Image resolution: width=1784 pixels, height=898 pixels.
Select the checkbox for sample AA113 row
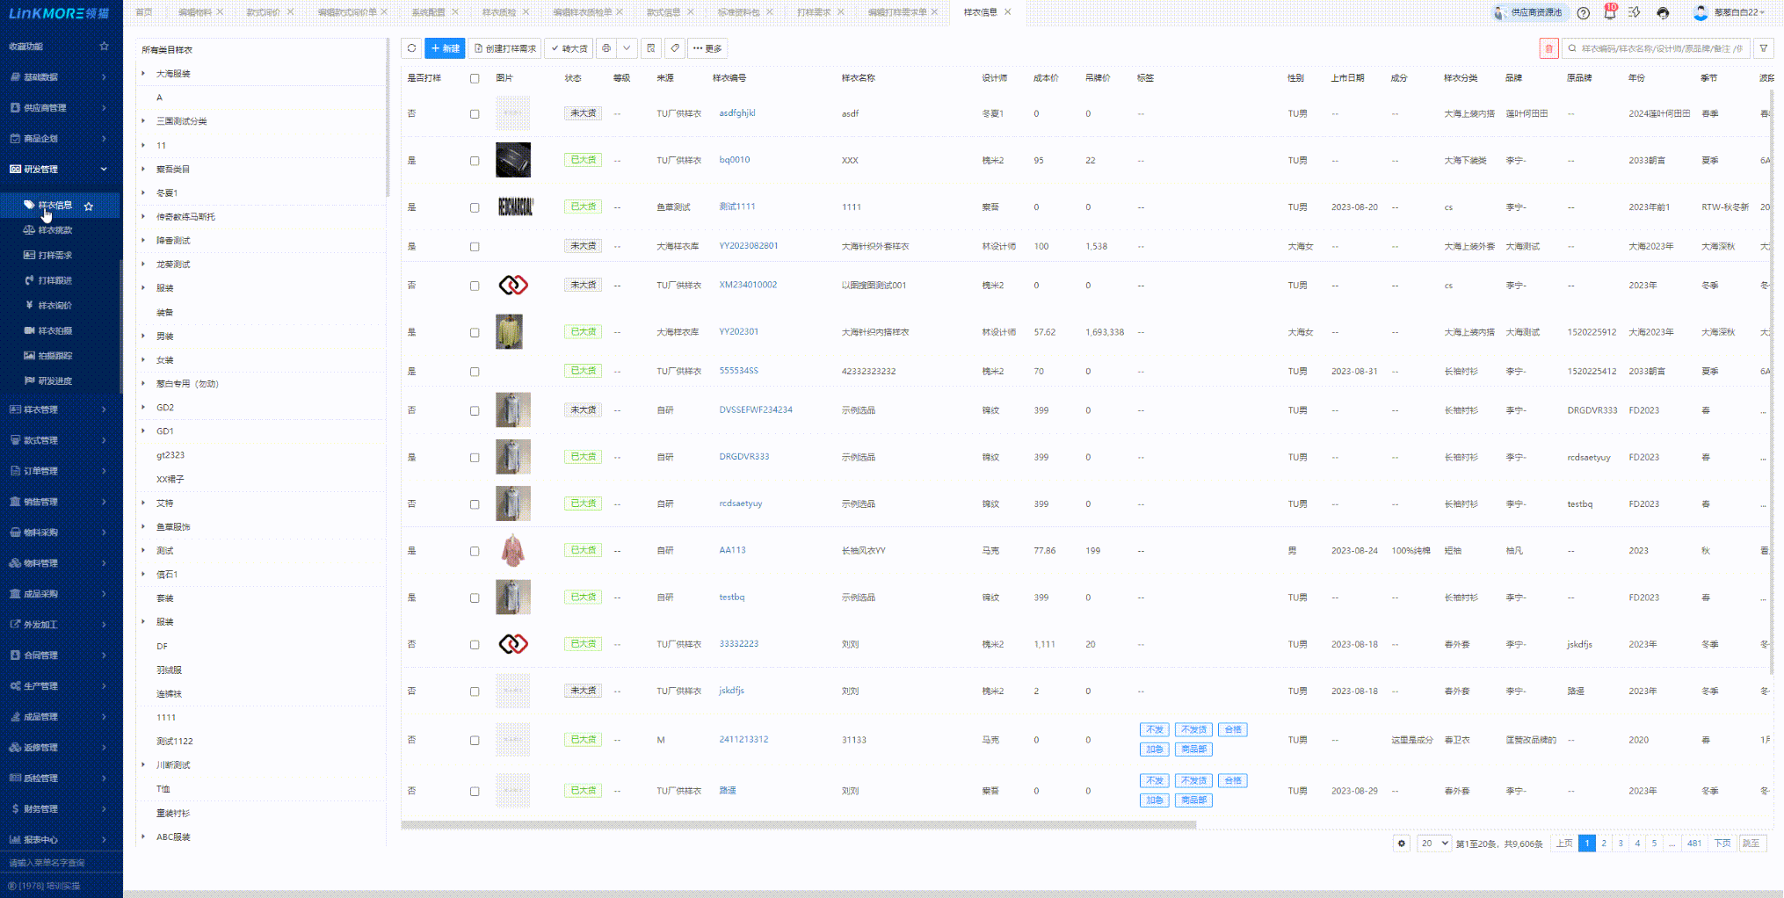(x=475, y=551)
